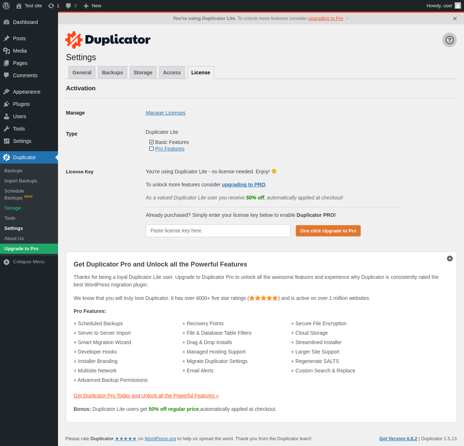Focus the Paste license key field
This screenshot has height=446, width=464.
coord(218,231)
